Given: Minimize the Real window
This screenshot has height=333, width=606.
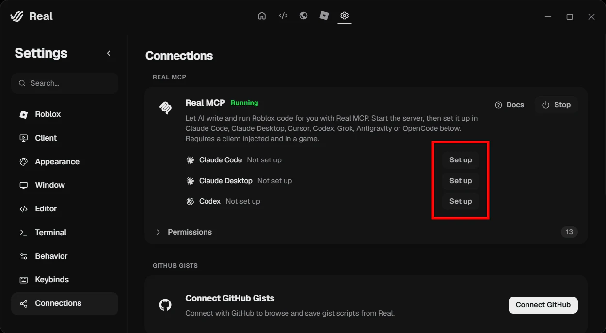Looking at the screenshot, I should point(548,16).
